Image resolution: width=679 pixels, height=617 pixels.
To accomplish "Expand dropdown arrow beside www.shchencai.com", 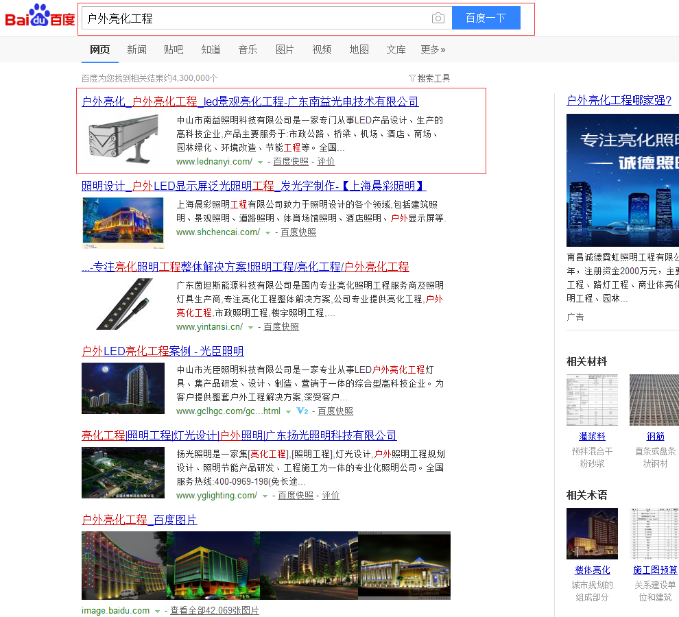I will tap(268, 233).
